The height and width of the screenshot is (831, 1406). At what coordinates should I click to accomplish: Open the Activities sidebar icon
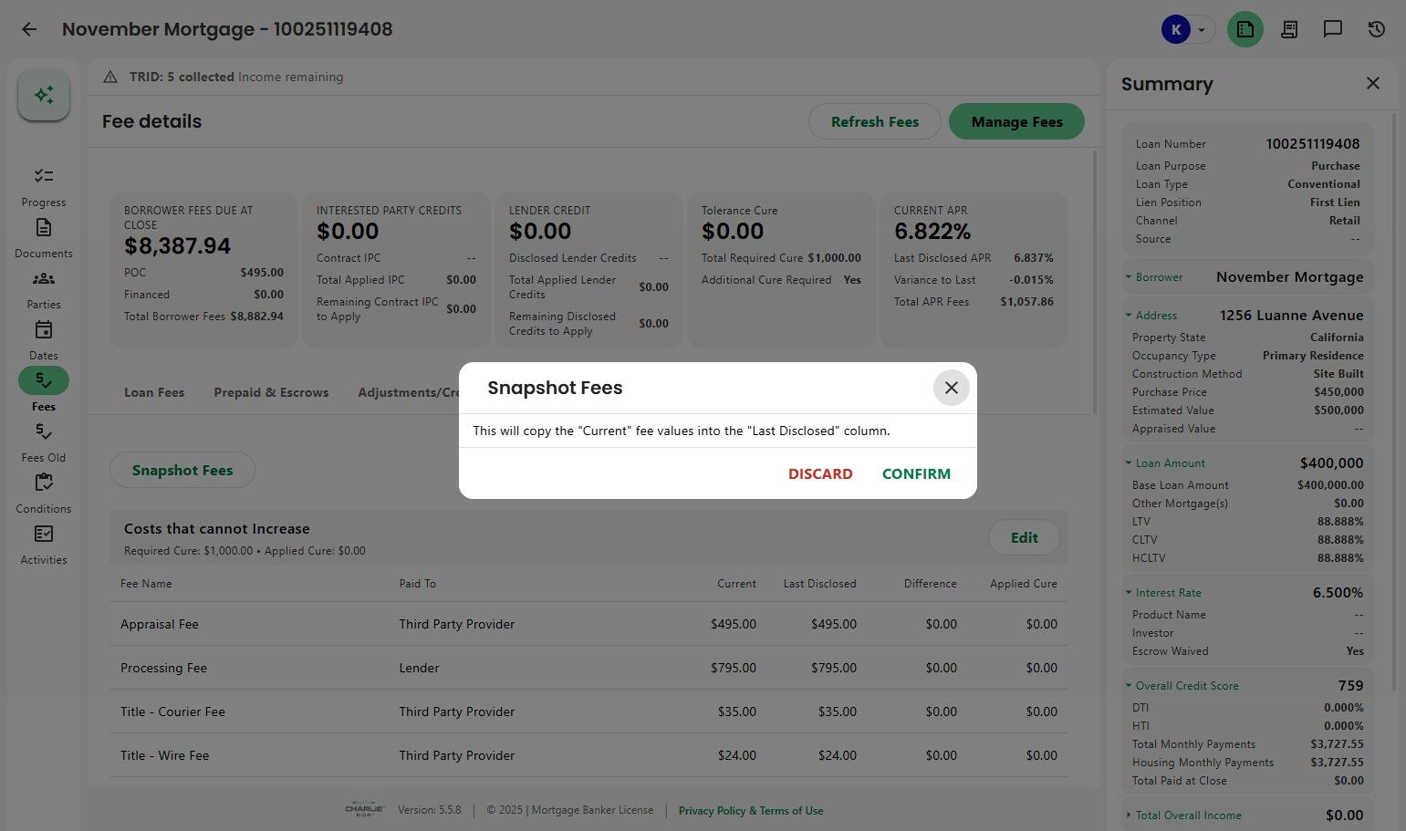coord(44,535)
